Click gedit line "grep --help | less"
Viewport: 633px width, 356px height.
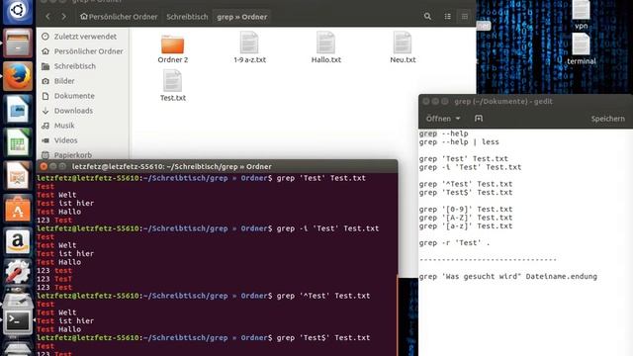[x=459, y=142]
